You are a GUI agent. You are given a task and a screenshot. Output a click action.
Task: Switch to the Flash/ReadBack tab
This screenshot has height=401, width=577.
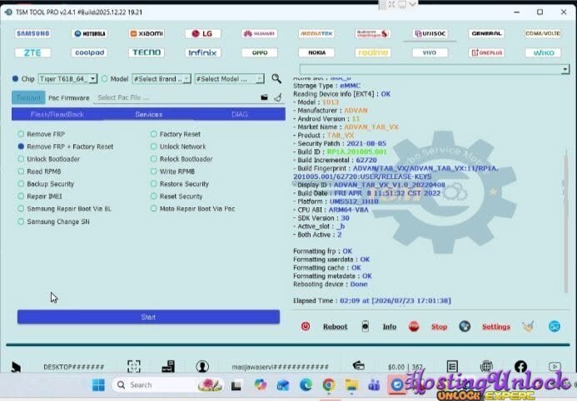click(57, 114)
